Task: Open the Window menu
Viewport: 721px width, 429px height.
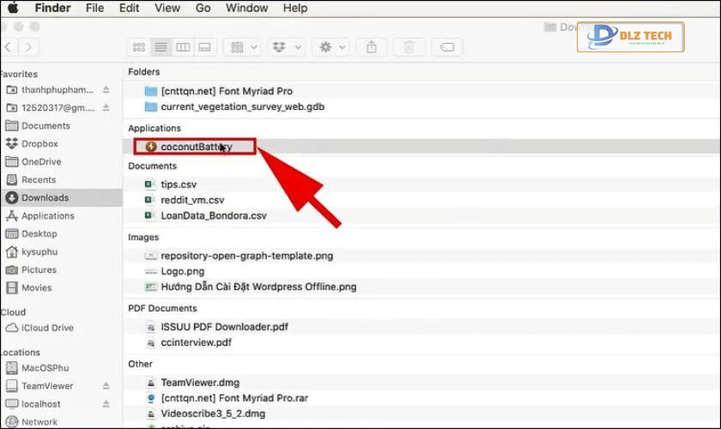Action: click(x=246, y=8)
